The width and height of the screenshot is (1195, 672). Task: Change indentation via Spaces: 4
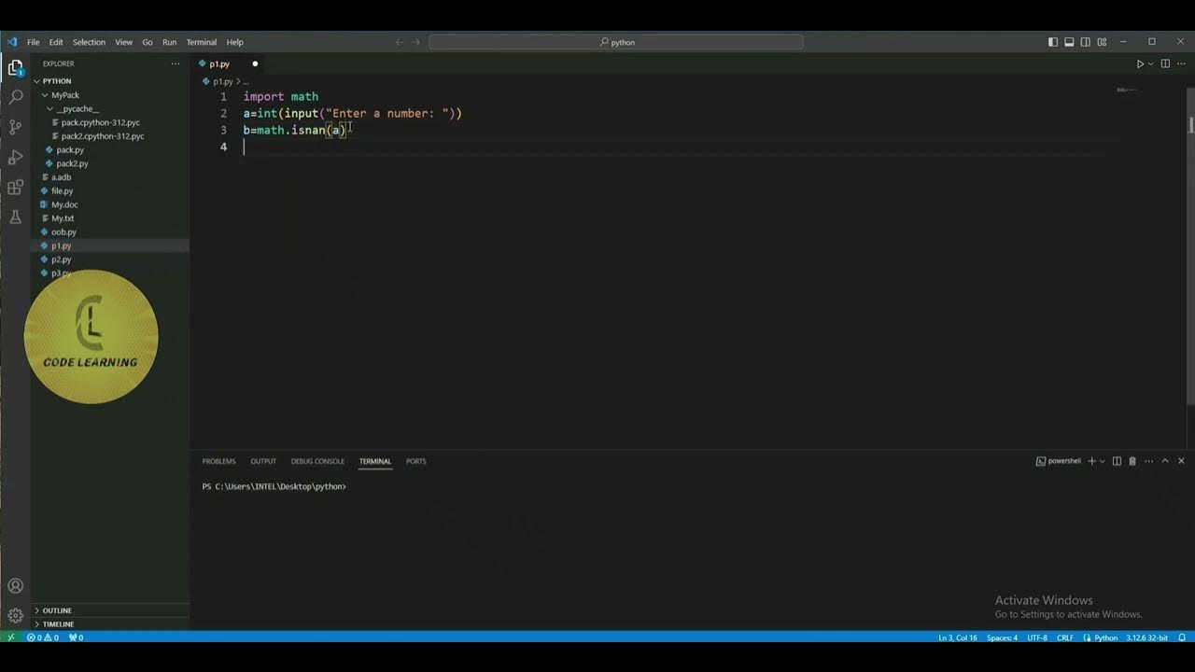1002,637
